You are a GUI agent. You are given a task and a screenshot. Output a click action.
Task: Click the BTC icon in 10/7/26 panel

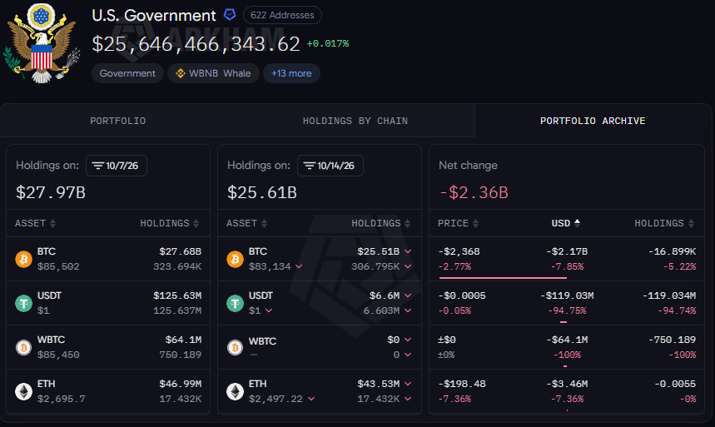(23, 259)
